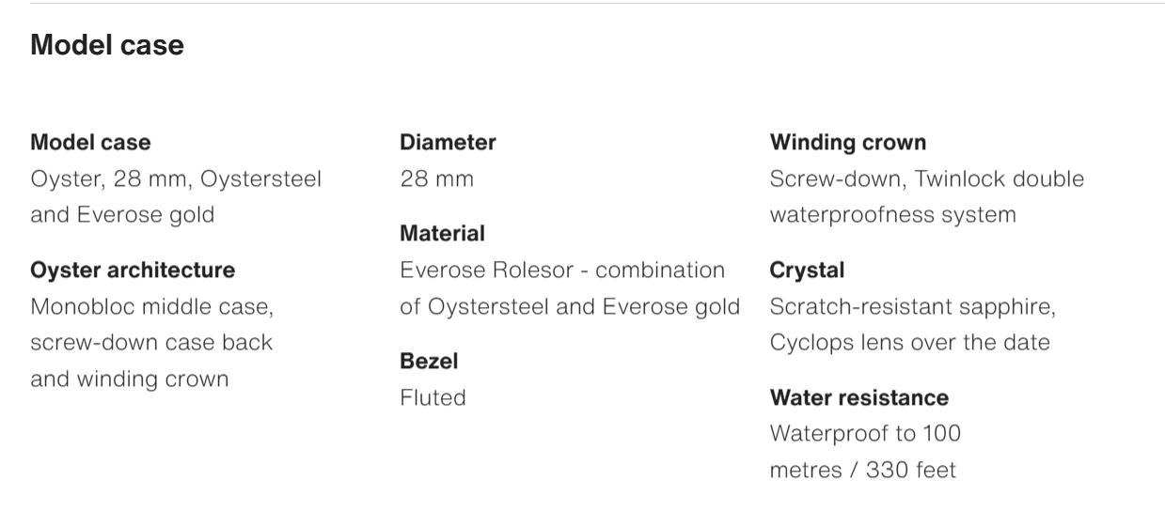Click the 'Winding crown' label

[847, 143]
